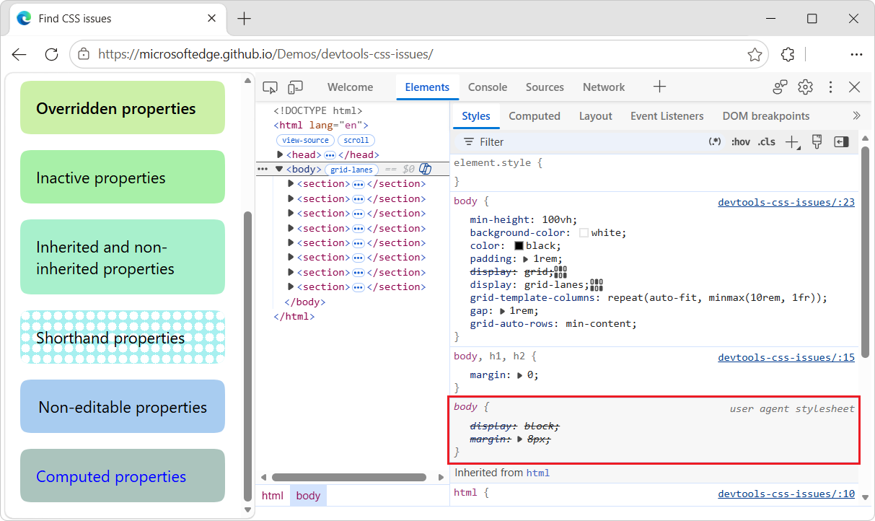The height and width of the screenshot is (521, 875).
Task: Expand the gap shorthand triangle
Action: pyautogui.click(x=502, y=311)
